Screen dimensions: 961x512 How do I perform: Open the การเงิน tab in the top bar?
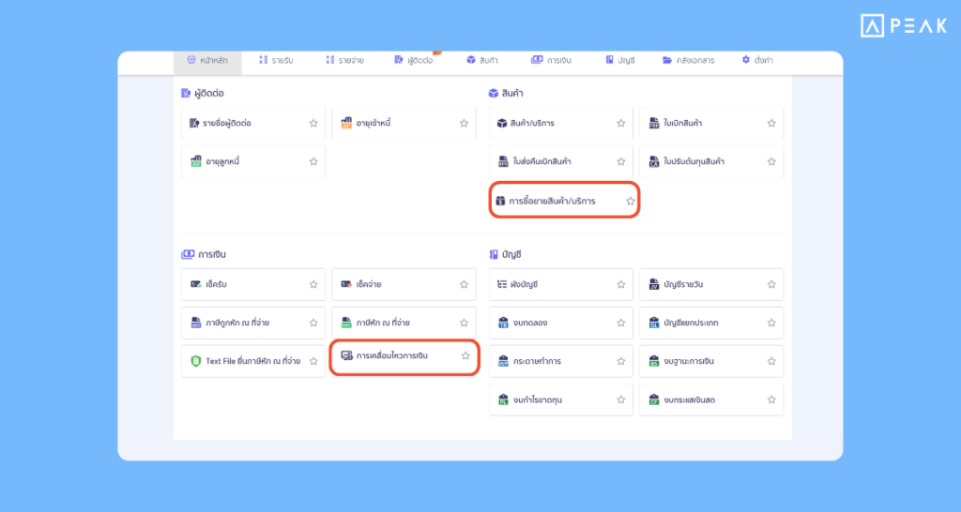coord(551,60)
